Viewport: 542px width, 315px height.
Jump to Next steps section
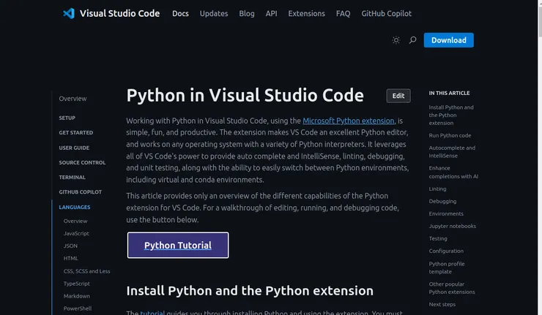click(442, 305)
